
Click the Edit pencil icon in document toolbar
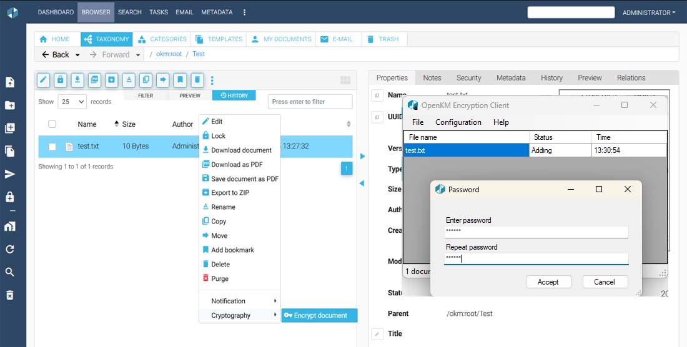point(43,80)
